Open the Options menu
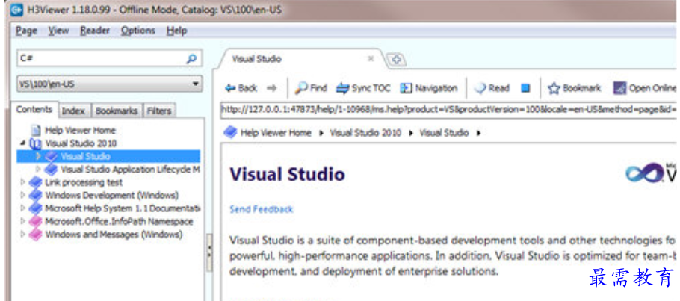This screenshot has height=301, width=680. [x=138, y=31]
